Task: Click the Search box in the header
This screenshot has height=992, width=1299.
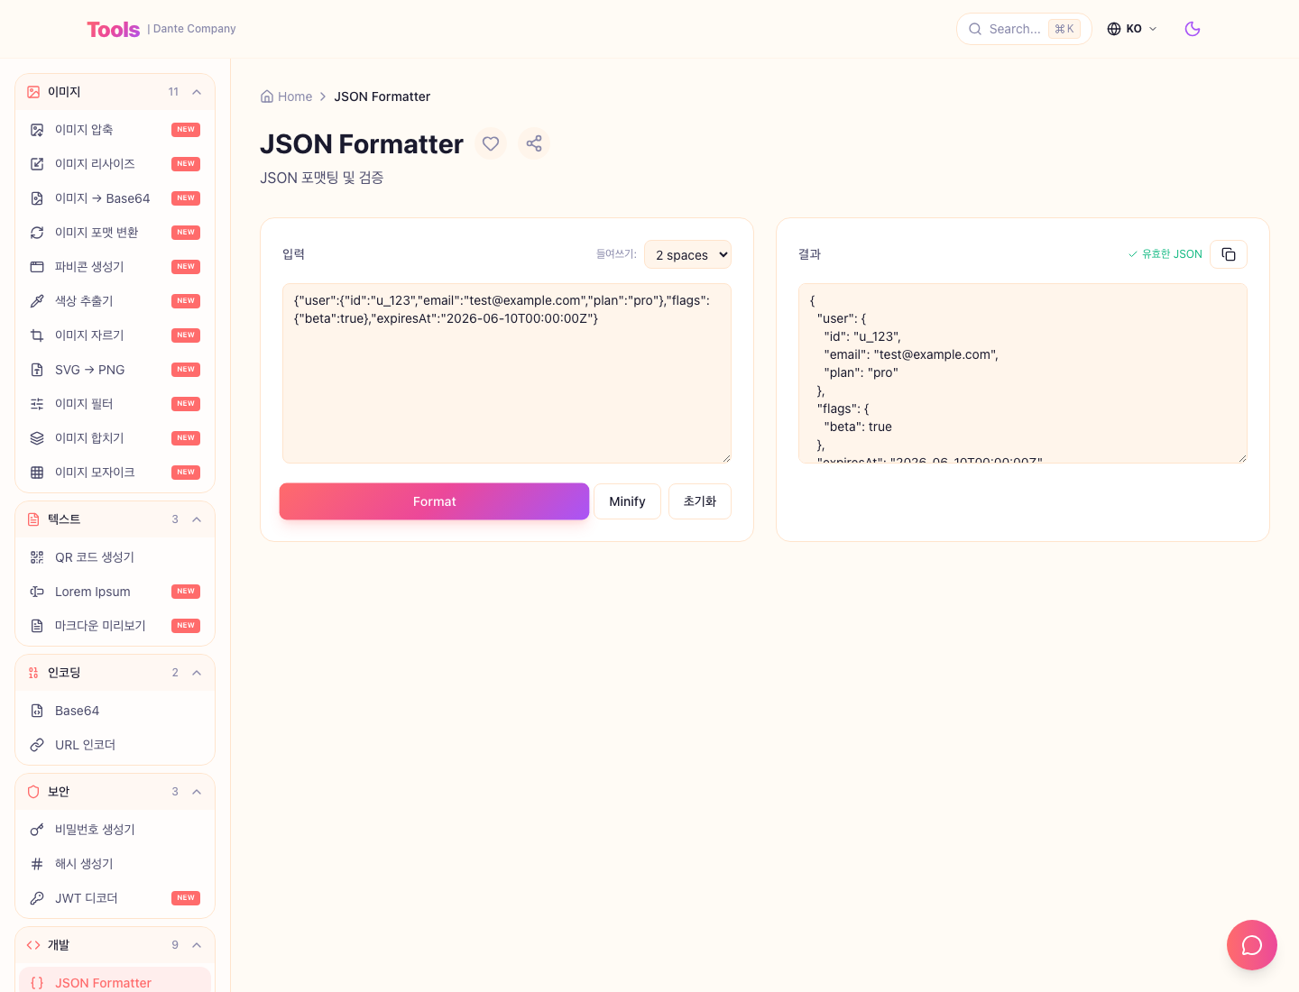Action: [1024, 29]
